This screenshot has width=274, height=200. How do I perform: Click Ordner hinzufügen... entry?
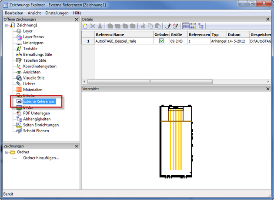(40, 158)
